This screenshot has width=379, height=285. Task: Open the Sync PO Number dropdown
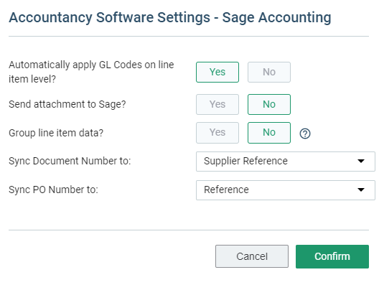coord(286,190)
